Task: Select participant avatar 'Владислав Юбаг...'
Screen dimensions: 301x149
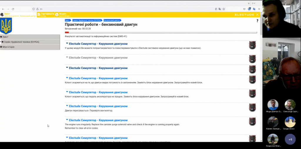Action: coord(273,139)
